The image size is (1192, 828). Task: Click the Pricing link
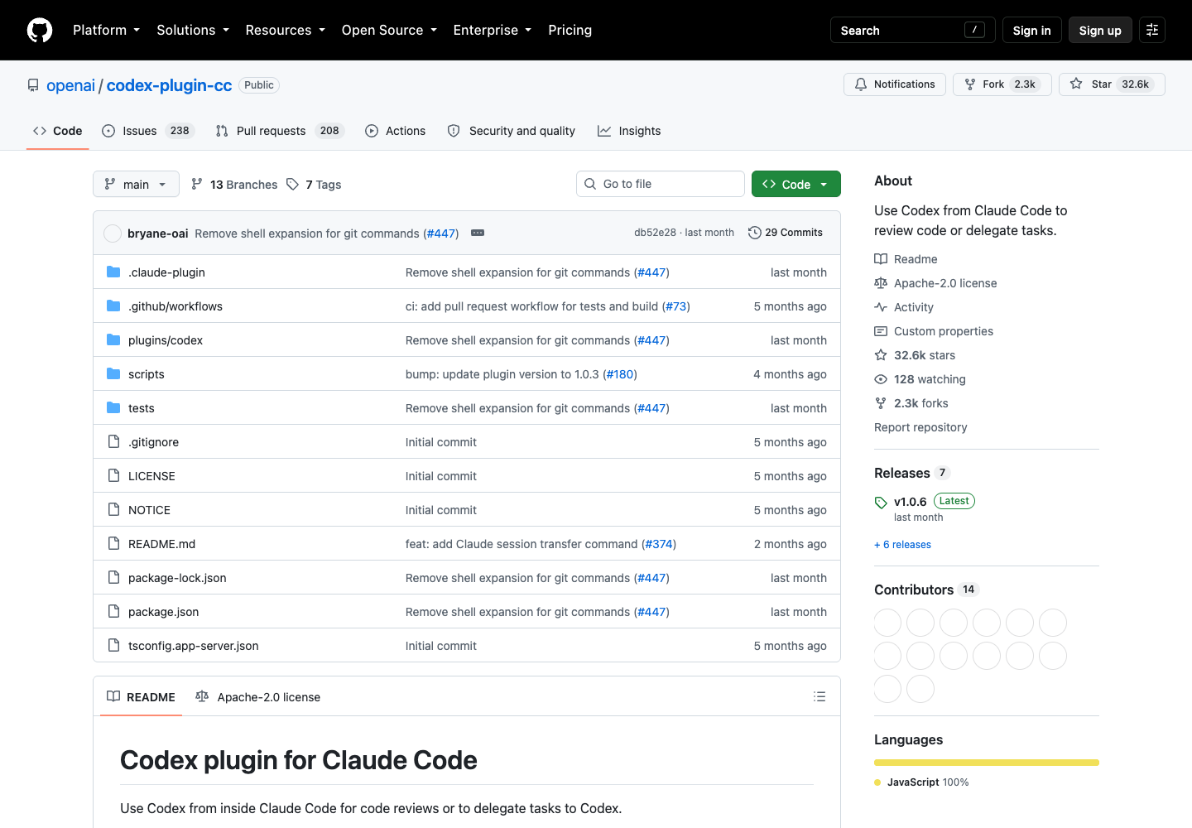570,30
